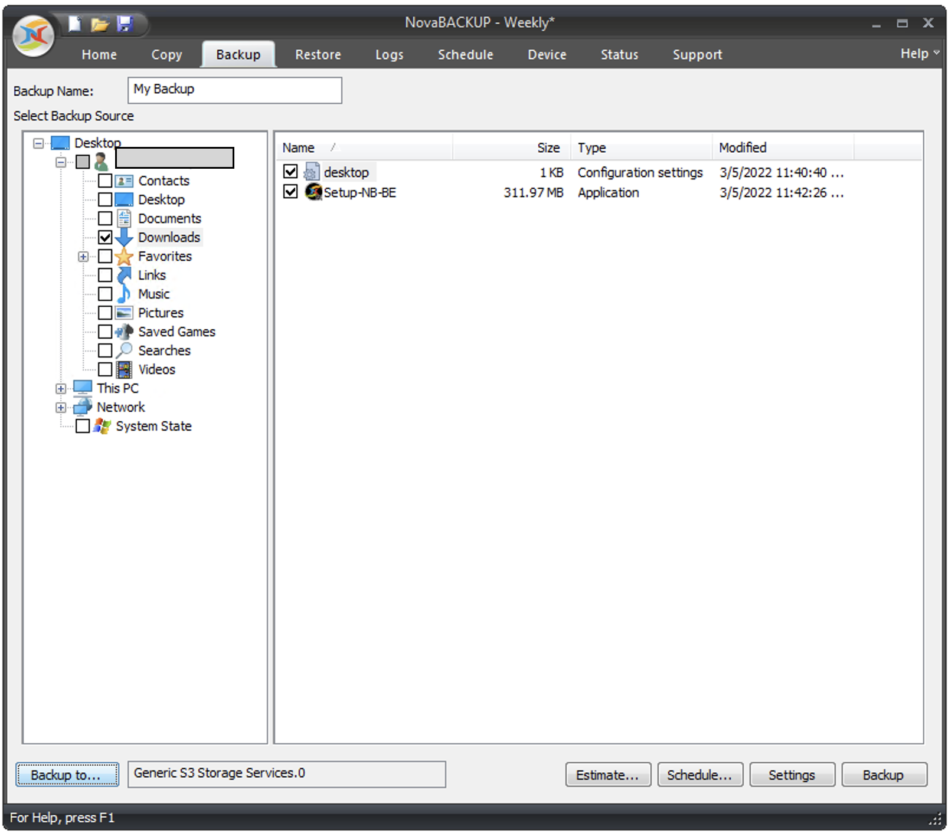948x833 pixels.
Task: Check the System State checkbox
Action: coord(83,425)
